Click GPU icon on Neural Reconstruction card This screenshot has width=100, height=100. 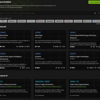[x=1, y=95]
